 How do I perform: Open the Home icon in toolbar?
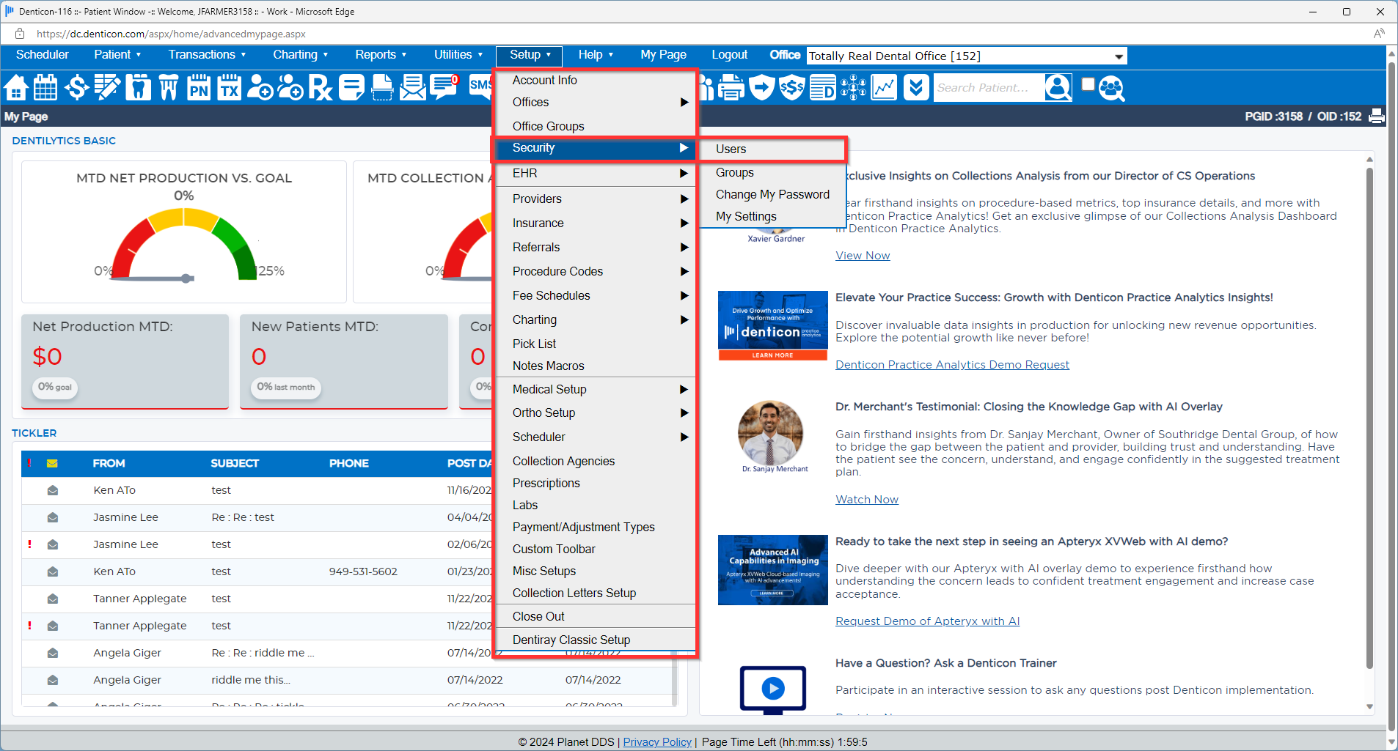[x=16, y=88]
